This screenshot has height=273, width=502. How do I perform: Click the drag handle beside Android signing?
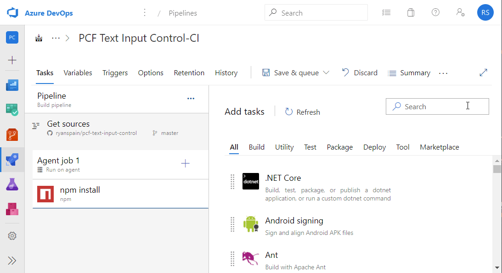click(232, 224)
